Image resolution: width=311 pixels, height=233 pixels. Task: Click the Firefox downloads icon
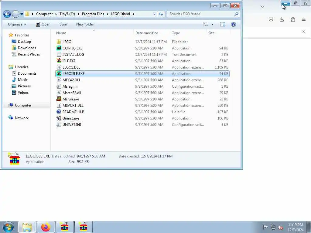[x=282, y=19]
